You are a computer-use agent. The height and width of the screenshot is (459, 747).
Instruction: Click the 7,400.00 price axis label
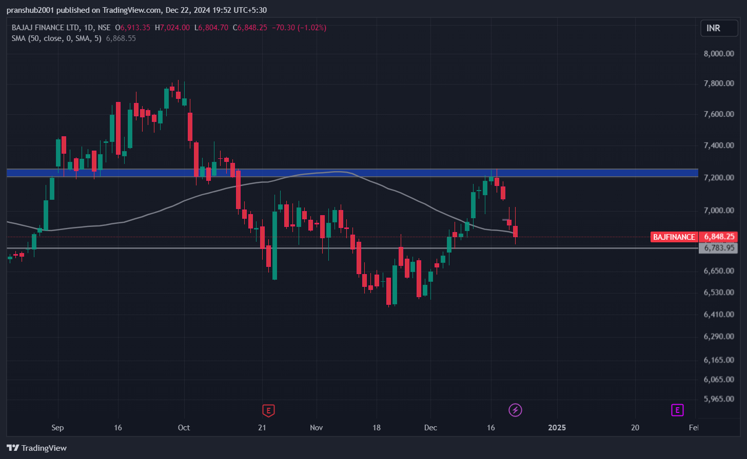point(718,145)
